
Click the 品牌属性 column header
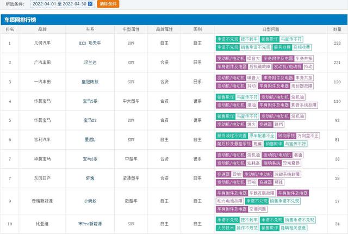pyautogui.click(x=164, y=29)
